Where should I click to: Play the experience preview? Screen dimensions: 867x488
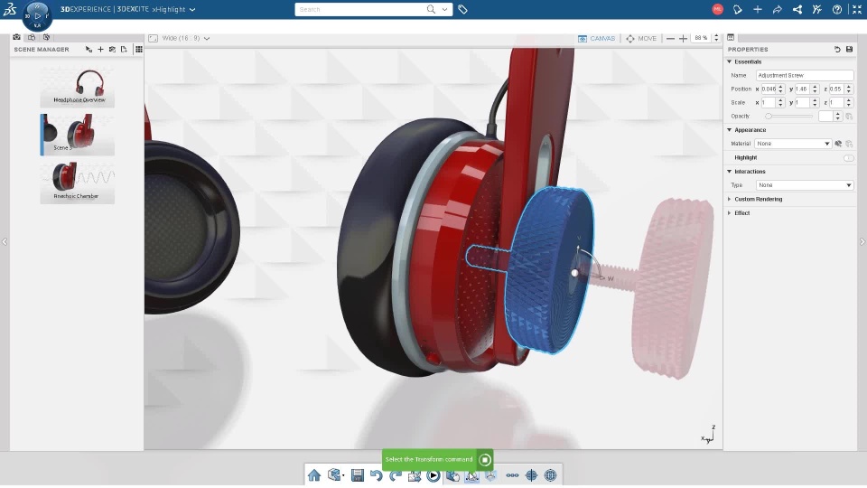click(x=433, y=475)
